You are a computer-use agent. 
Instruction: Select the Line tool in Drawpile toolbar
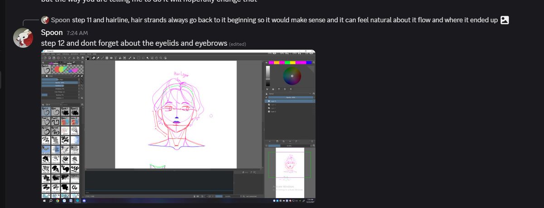tap(102, 58)
